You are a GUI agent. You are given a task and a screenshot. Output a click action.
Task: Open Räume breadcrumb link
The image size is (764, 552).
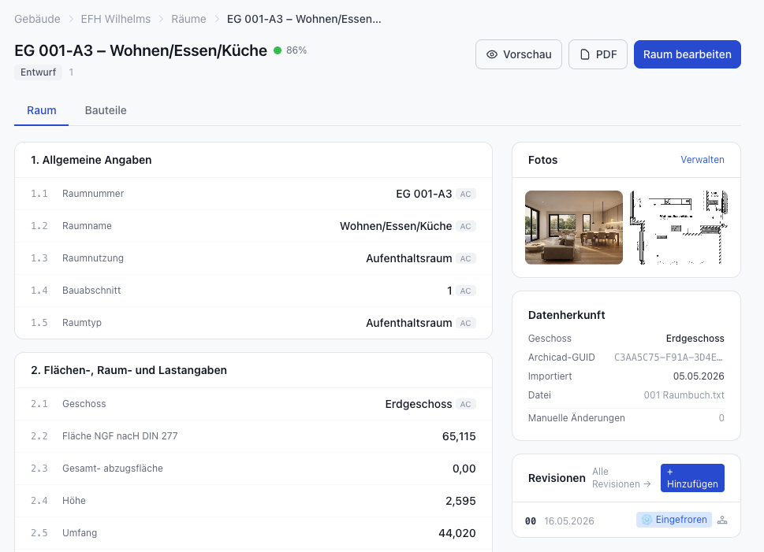[188, 19]
